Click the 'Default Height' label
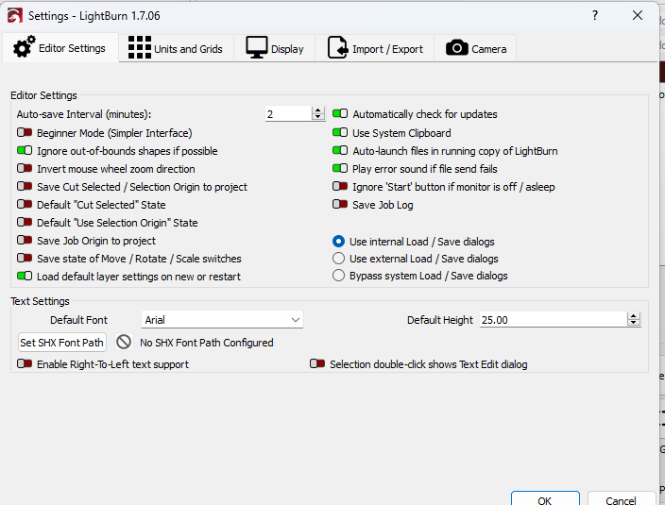 [x=440, y=320]
